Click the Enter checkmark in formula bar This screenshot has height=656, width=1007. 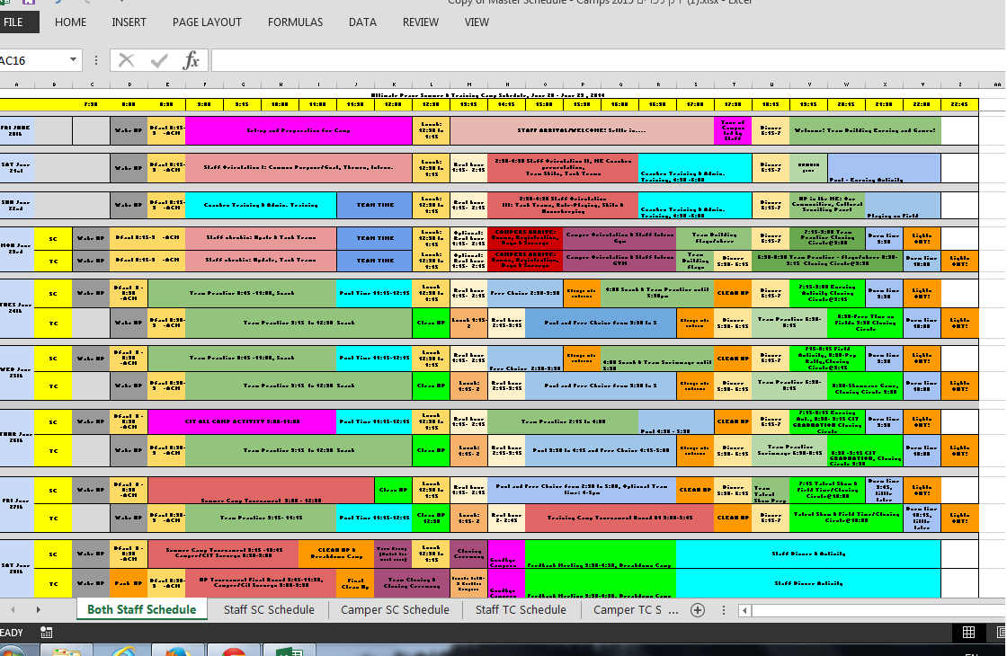(159, 60)
